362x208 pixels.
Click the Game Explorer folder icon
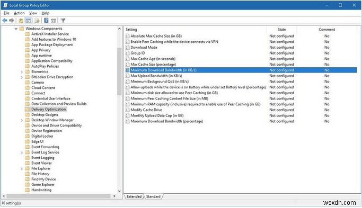tap(27, 185)
